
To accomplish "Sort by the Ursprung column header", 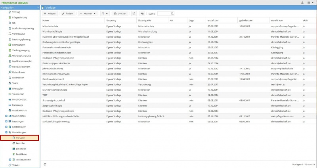I will (121, 21).
